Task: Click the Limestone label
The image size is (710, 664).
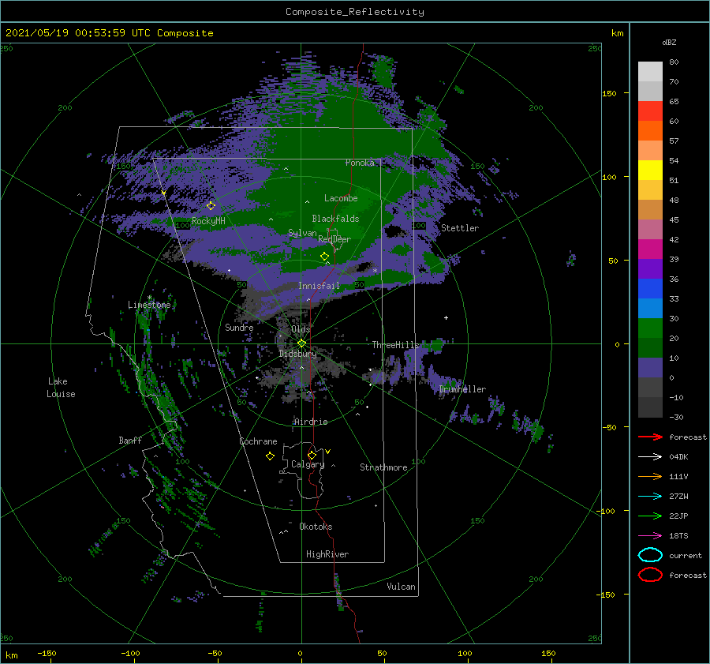Action: [149, 305]
